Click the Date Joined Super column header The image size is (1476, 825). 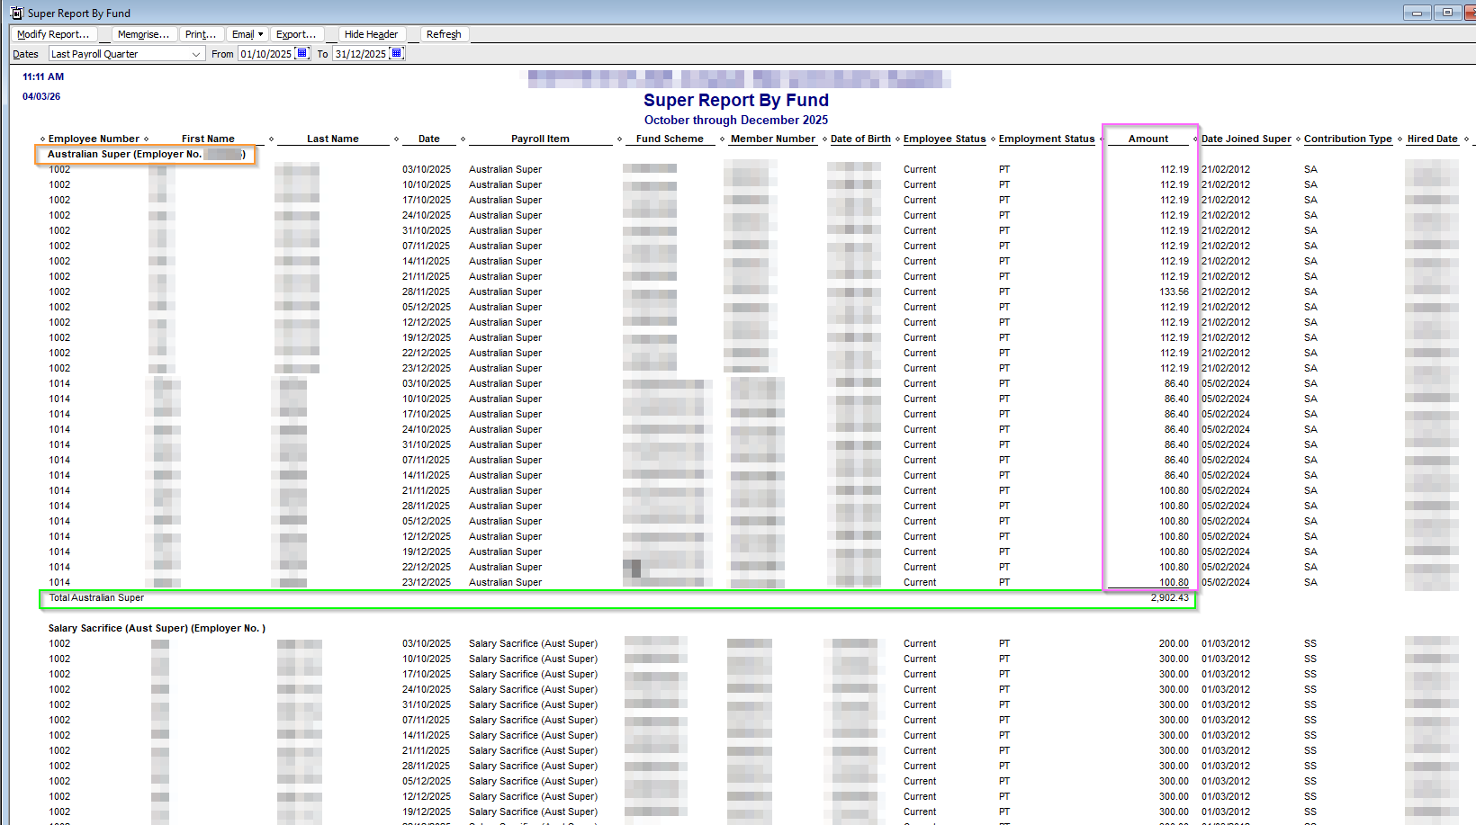click(1246, 139)
